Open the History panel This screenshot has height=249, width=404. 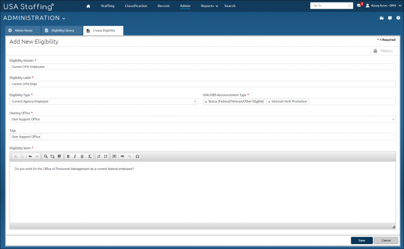(384, 51)
